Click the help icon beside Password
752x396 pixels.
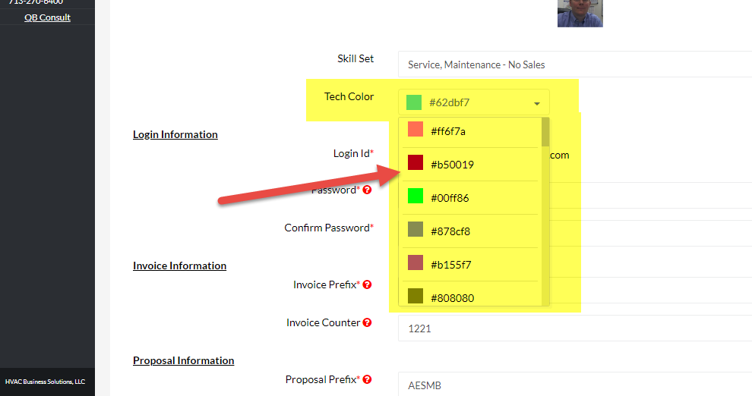[x=367, y=190]
